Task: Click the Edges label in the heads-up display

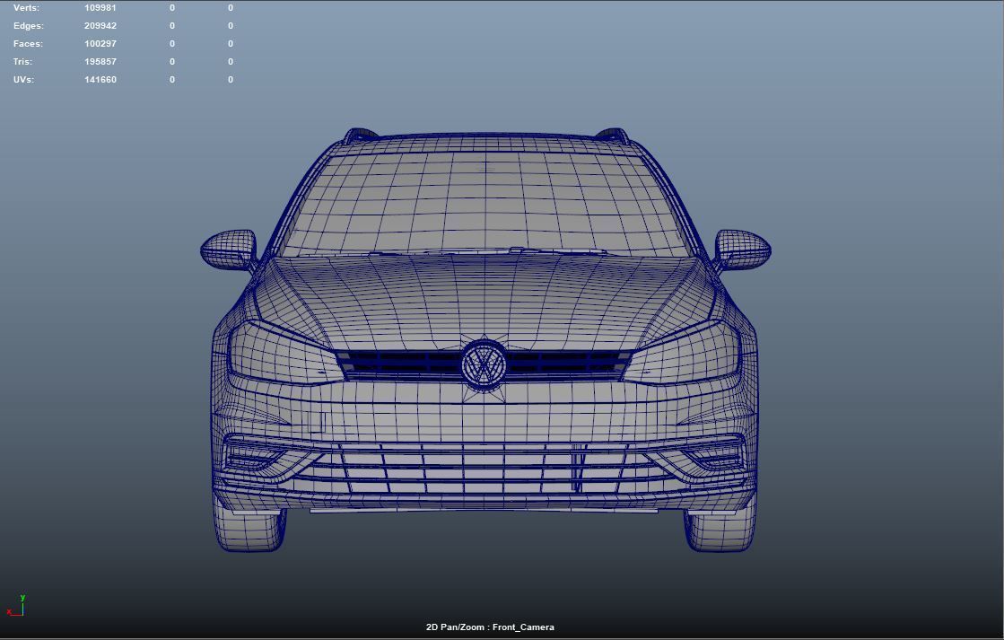Action: point(28,26)
